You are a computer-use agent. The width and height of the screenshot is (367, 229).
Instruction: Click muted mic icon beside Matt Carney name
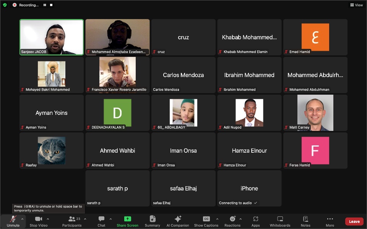point(286,127)
